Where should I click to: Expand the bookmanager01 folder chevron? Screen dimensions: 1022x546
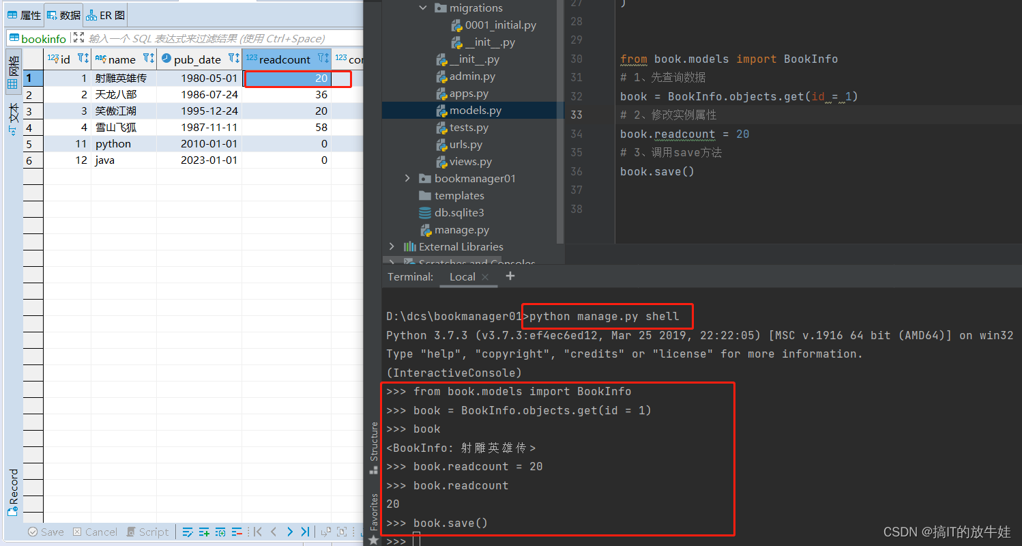[x=408, y=178]
